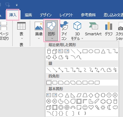Insert the crescent moon shape
Screen dimensions: 123x117
coord(109,107)
